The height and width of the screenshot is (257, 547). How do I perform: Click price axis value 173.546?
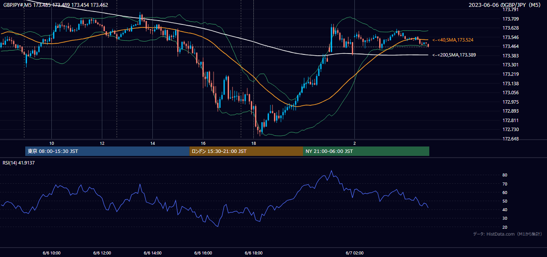click(510, 37)
